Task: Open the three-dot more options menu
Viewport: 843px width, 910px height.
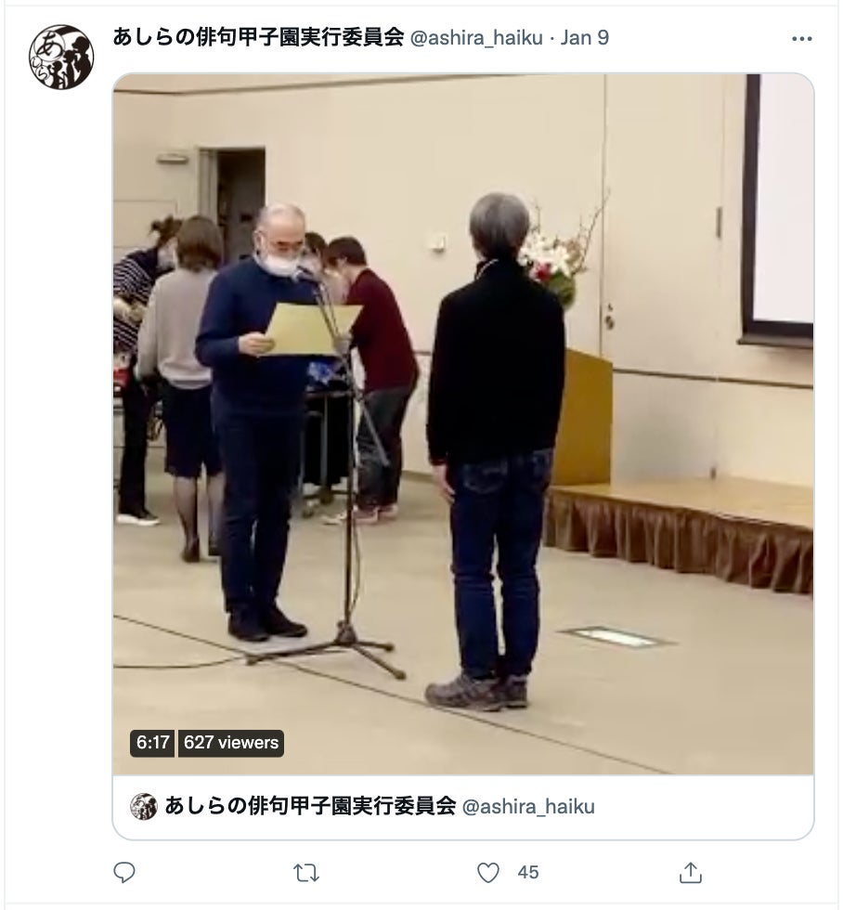Action: pyautogui.click(x=801, y=39)
